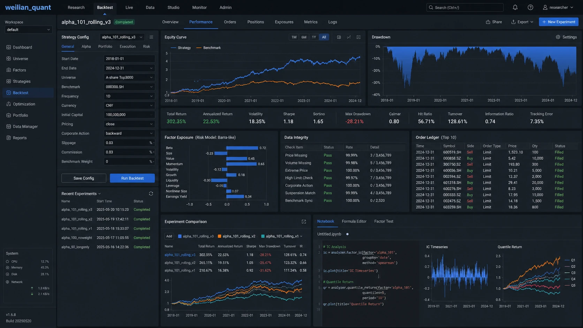Open the Drawdown Settings gear
583x328 pixels.
566,37
